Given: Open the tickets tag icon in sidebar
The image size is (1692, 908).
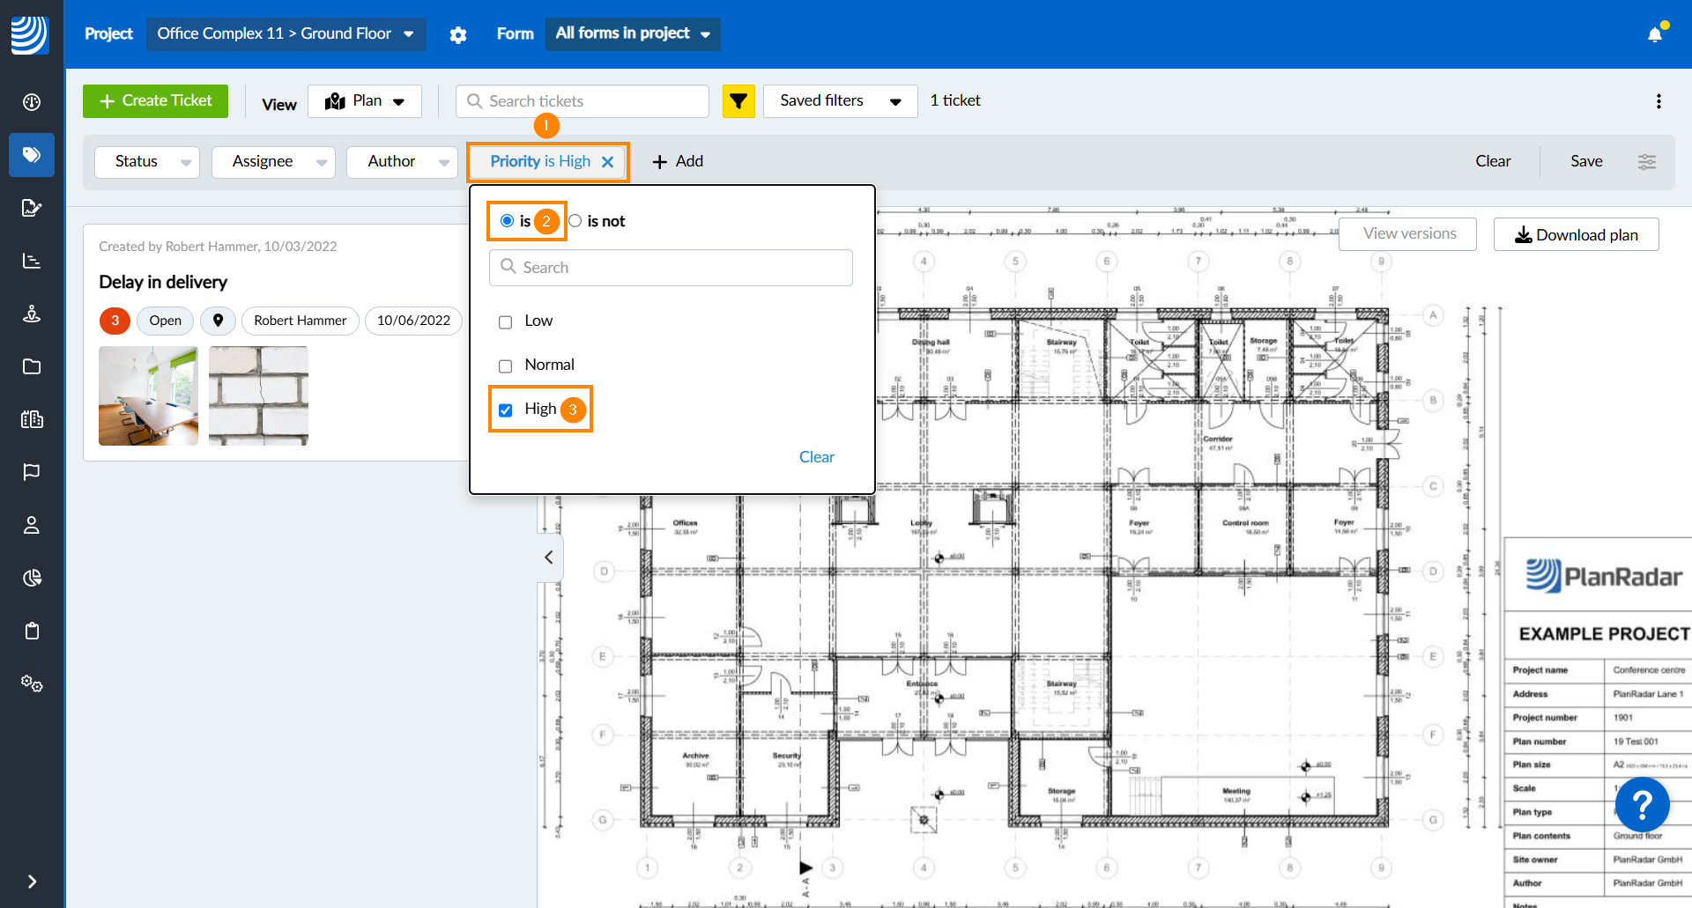Looking at the screenshot, I should click(x=32, y=155).
